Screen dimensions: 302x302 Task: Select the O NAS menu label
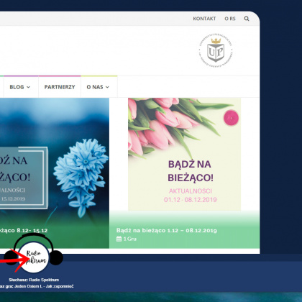point(95,87)
